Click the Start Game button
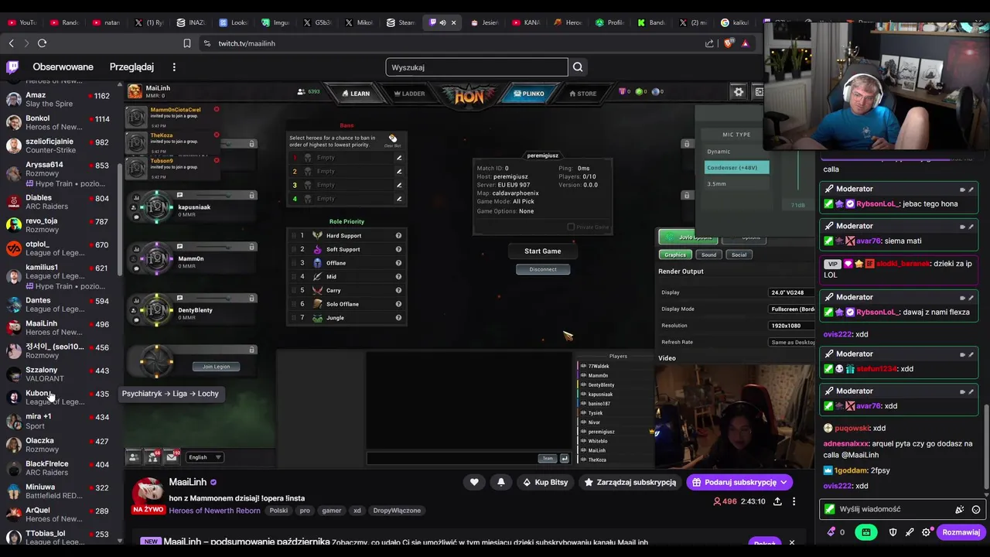The image size is (990, 557). click(543, 251)
